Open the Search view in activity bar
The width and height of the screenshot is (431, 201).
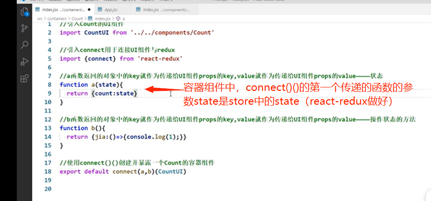coord(25,45)
